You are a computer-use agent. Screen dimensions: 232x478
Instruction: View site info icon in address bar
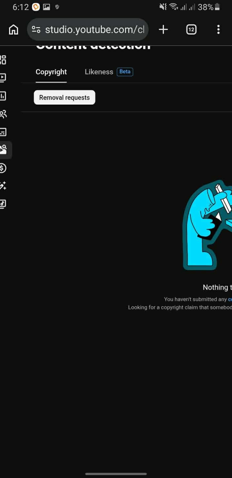[x=36, y=30]
